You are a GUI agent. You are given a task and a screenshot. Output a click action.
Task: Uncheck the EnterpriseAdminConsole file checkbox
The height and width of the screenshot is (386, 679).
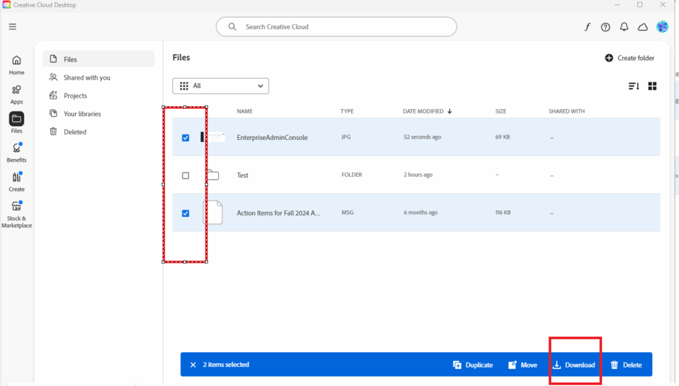(x=186, y=138)
